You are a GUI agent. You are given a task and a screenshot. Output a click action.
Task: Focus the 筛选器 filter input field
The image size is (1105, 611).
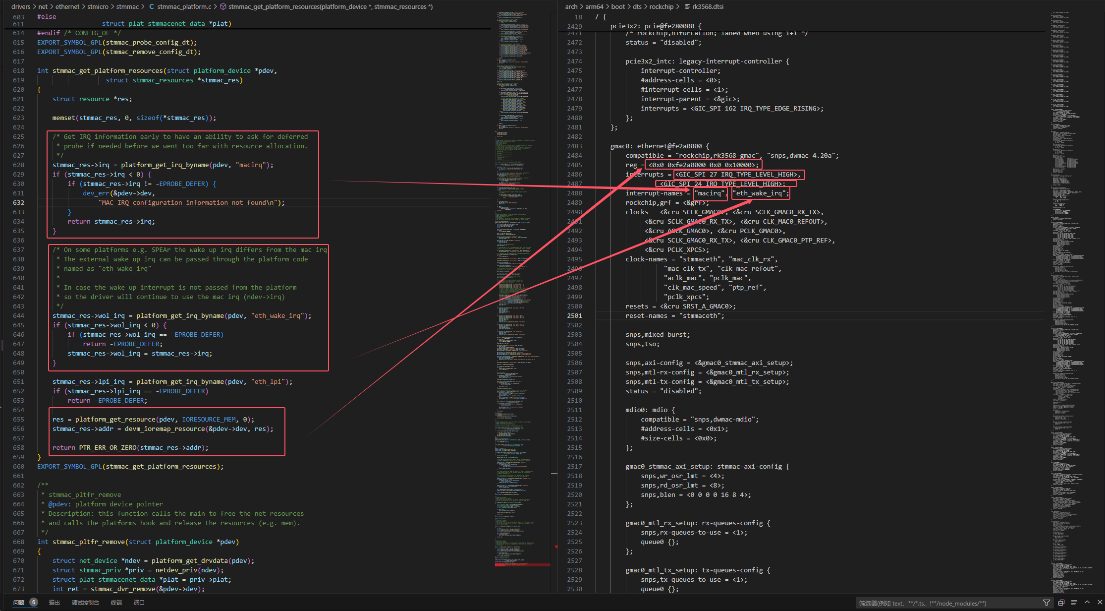pos(946,603)
